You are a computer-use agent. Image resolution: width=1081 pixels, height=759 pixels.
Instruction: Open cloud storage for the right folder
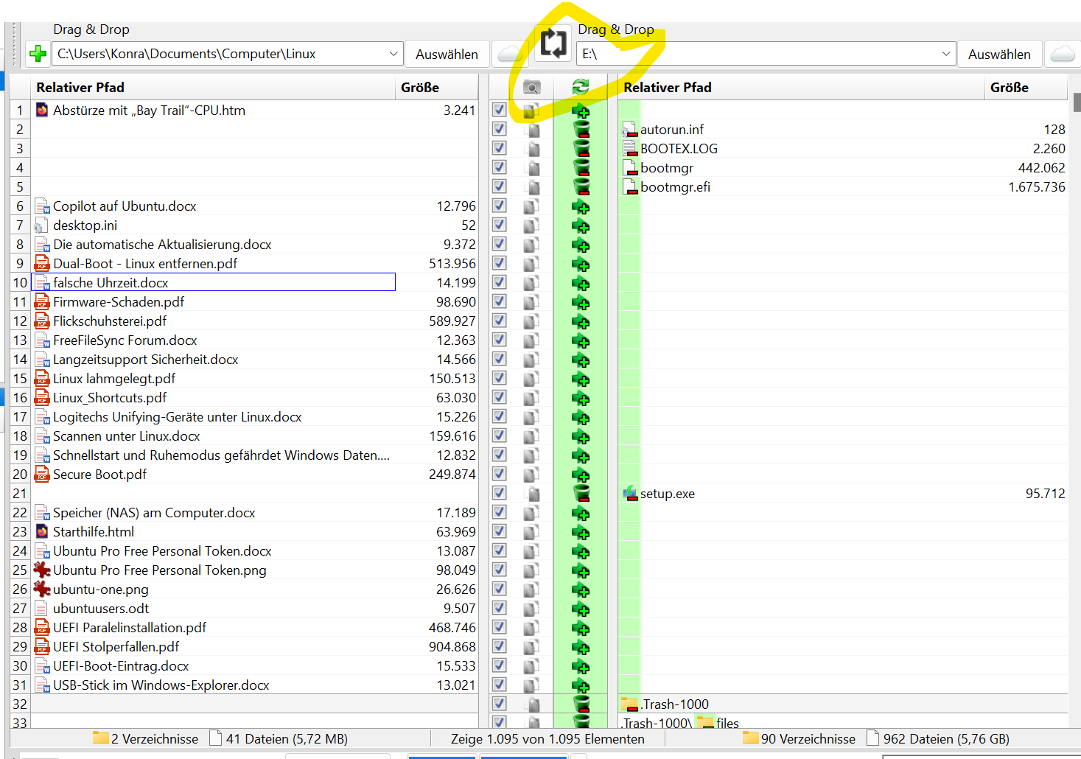tap(1062, 54)
